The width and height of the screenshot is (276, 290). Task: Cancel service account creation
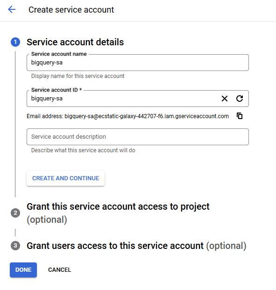point(60,270)
